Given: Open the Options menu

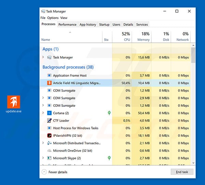Looking at the screenshot, I should 53,18.
